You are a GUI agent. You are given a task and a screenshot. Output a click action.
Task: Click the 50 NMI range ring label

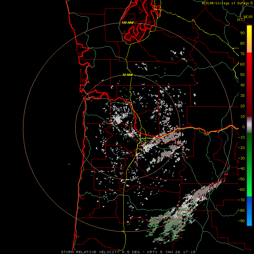click(128, 75)
